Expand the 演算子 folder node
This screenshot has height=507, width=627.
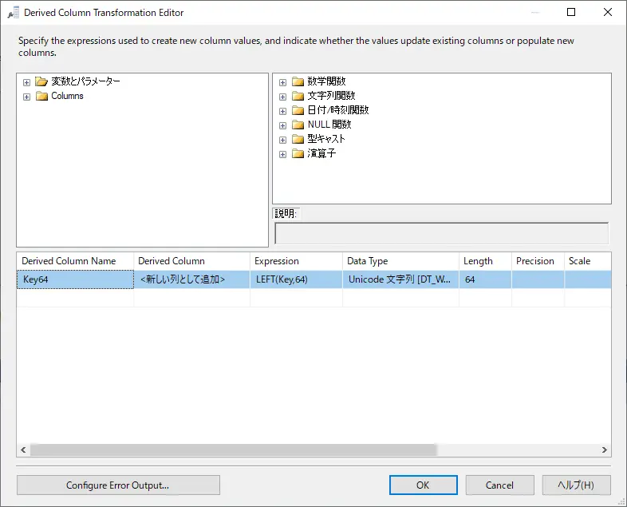tap(282, 154)
